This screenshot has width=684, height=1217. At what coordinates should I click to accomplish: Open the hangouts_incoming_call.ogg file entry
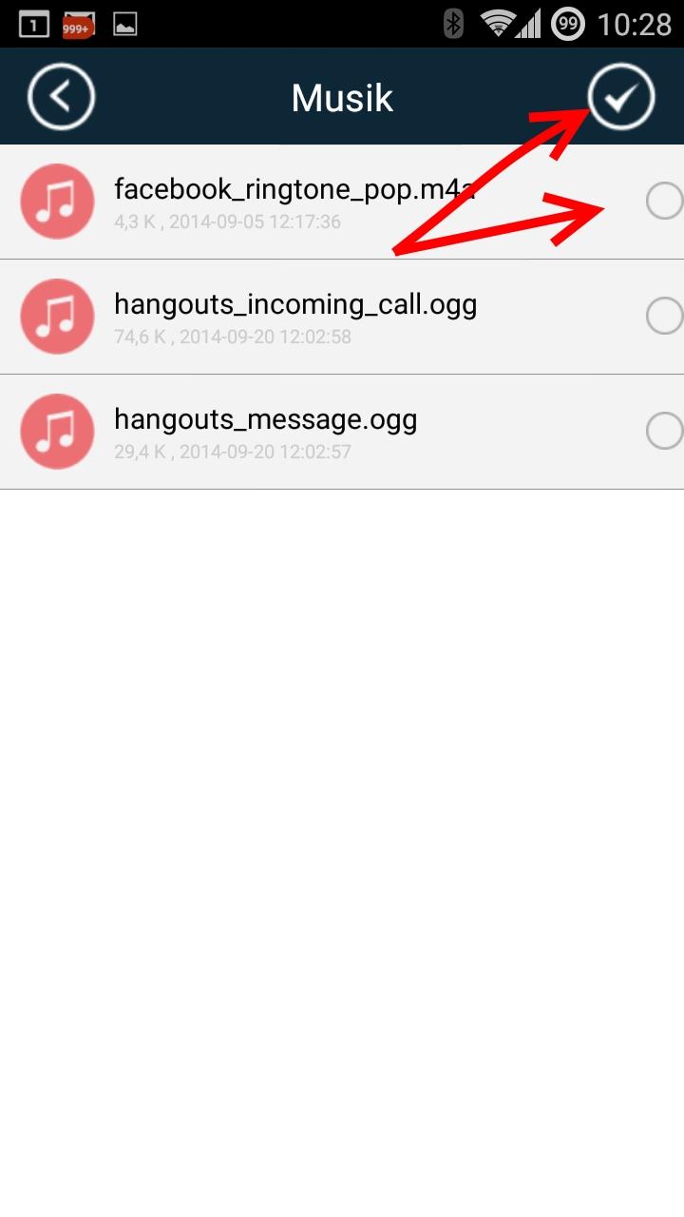tap(342, 317)
